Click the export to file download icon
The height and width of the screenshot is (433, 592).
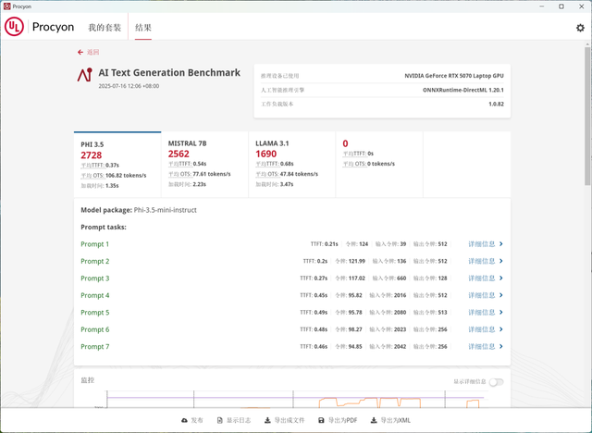click(267, 420)
